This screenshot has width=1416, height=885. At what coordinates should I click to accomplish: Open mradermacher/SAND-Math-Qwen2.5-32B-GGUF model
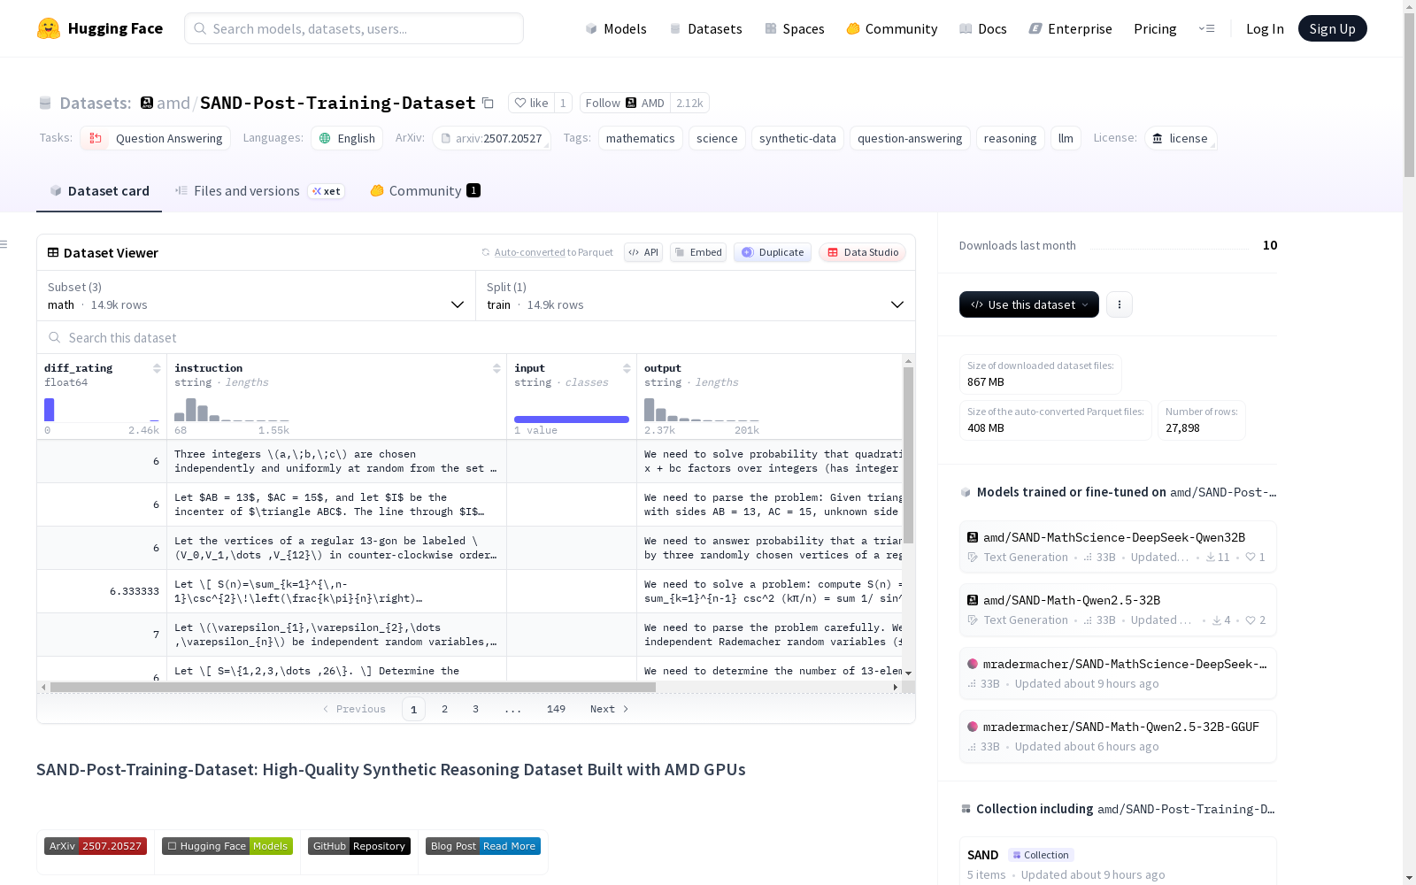pyautogui.click(x=1118, y=736)
